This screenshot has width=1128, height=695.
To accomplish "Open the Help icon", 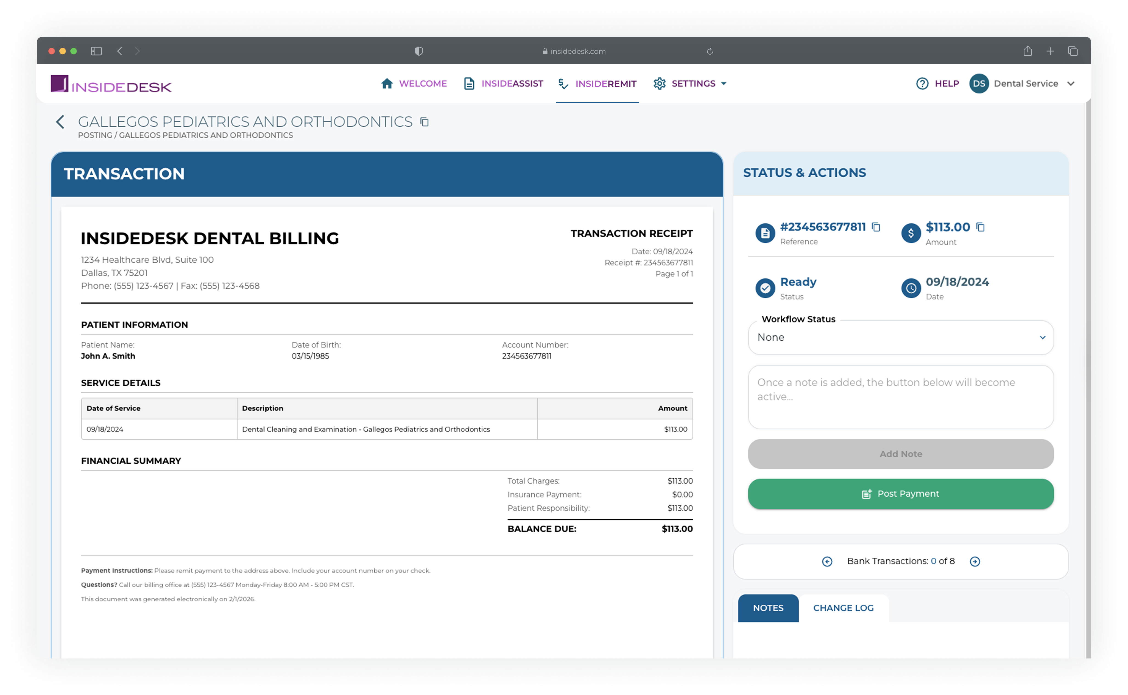I will click(x=922, y=84).
